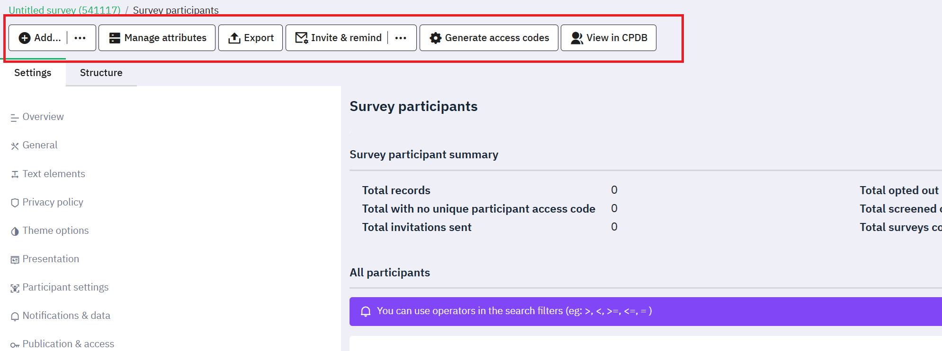
Task: Click the Add participant plus icon
Action: pos(25,38)
